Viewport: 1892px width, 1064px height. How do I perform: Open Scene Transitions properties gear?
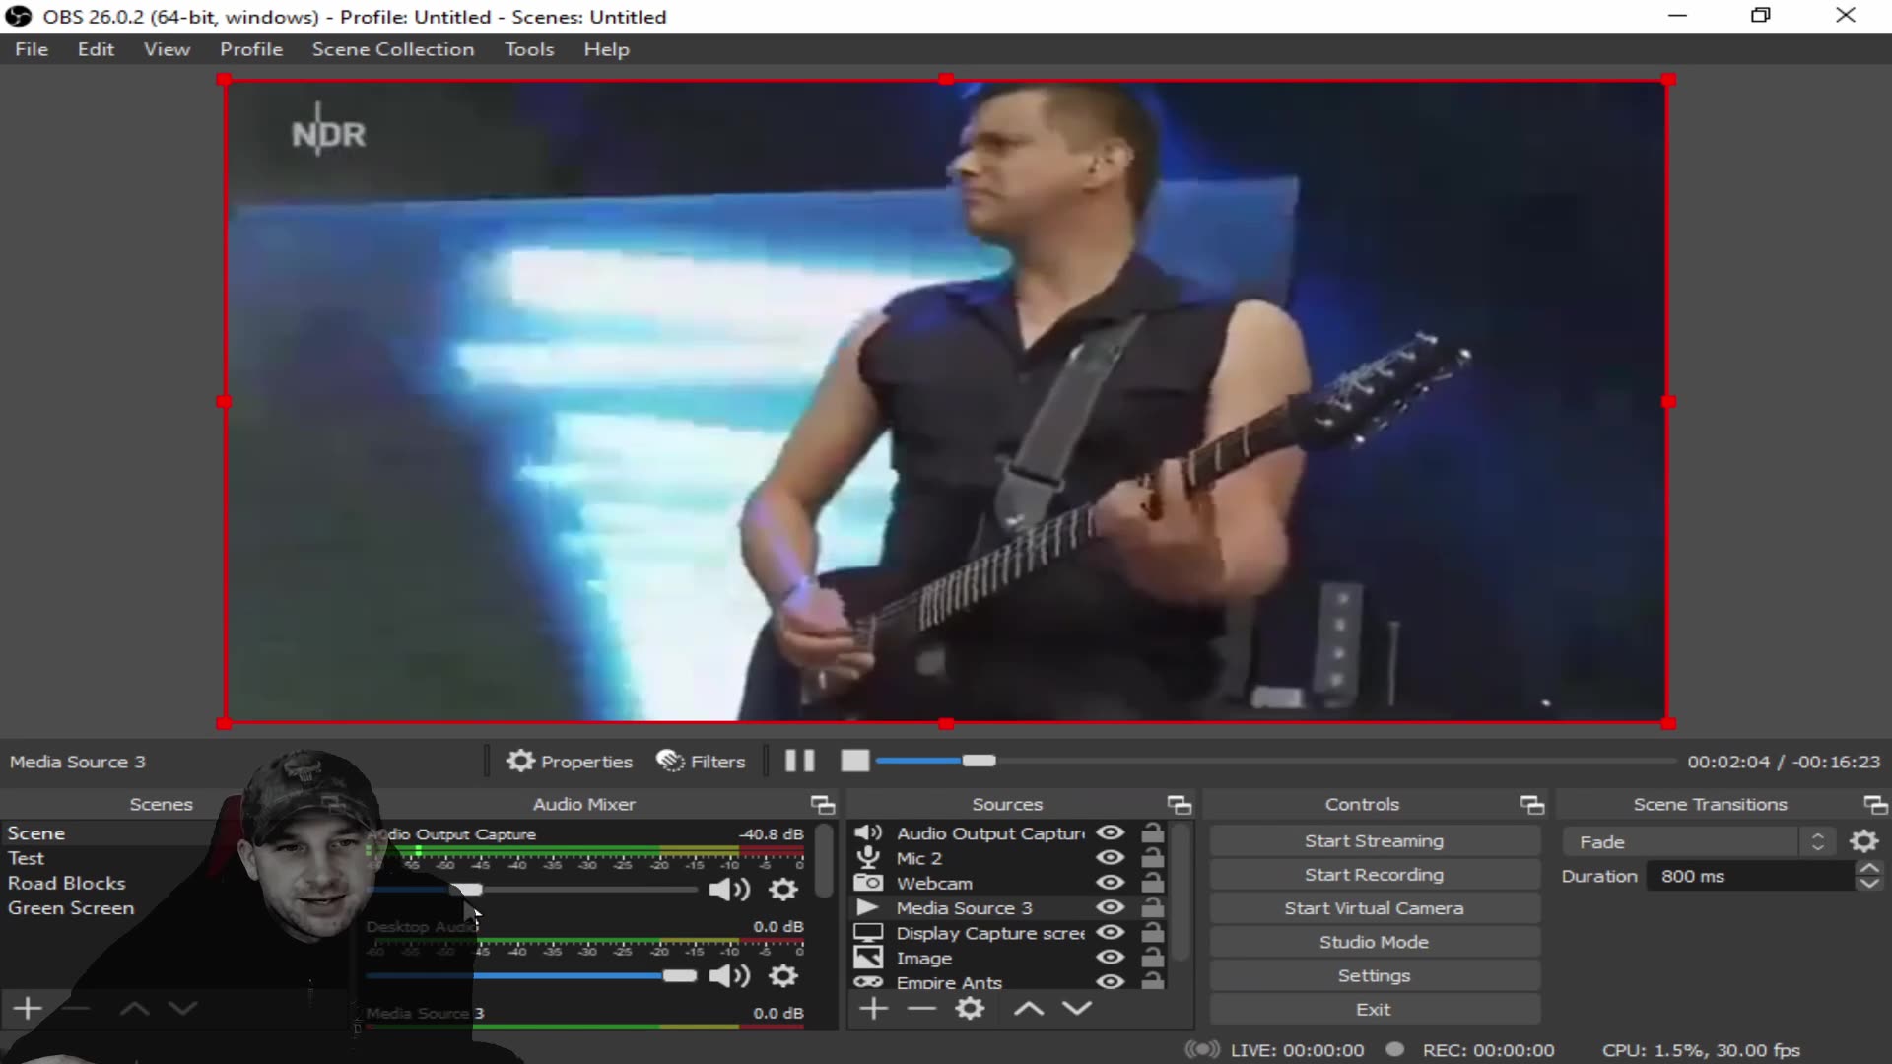tap(1865, 840)
